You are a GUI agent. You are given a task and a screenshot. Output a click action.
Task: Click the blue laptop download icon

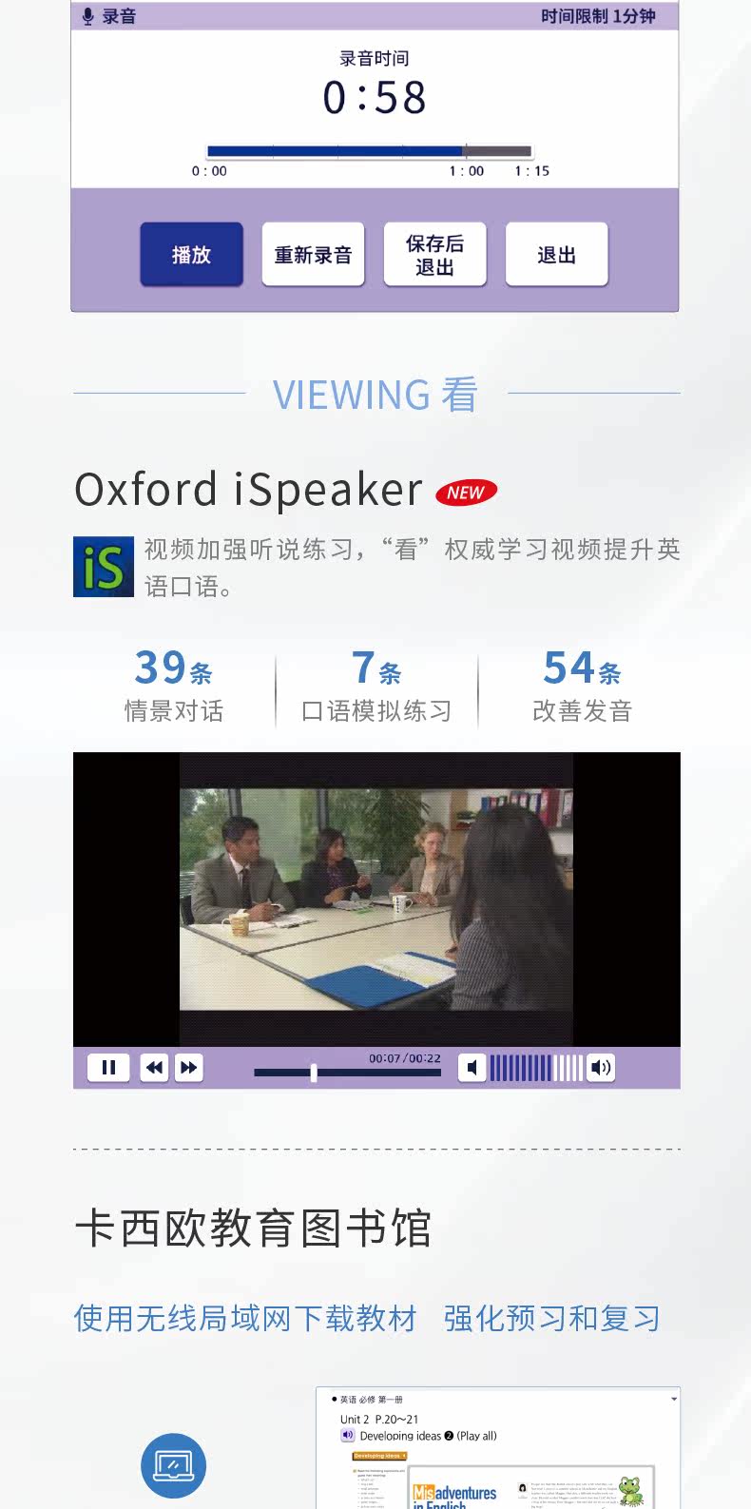(173, 1465)
